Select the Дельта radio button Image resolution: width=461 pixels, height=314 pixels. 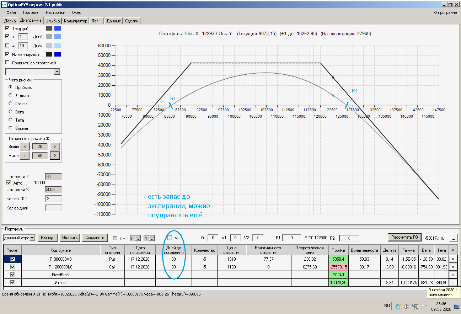[x=11, y=96]
